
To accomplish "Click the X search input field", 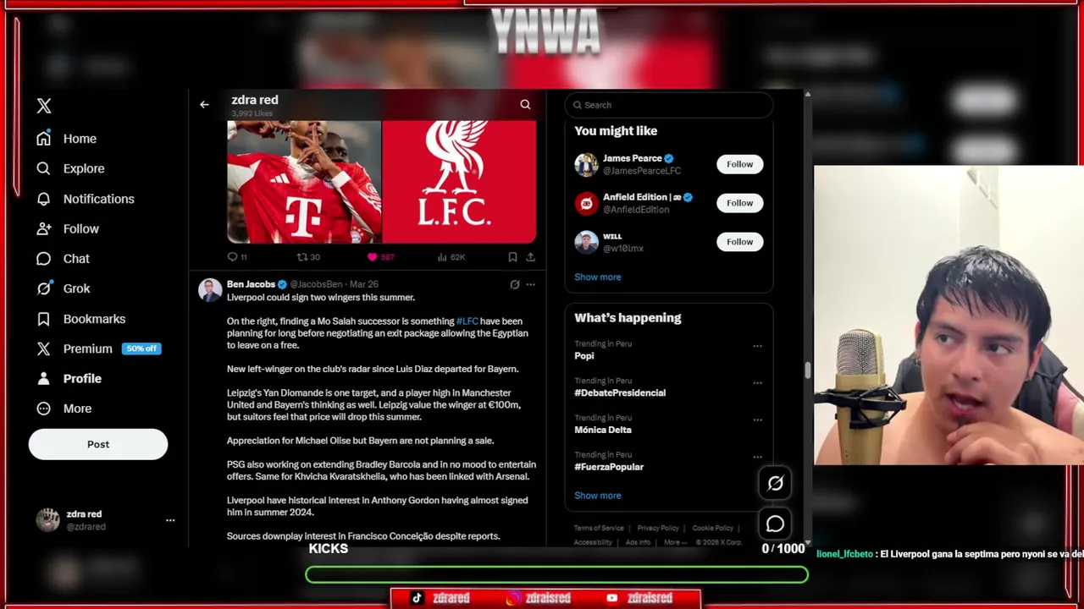I will coord(669,105).
